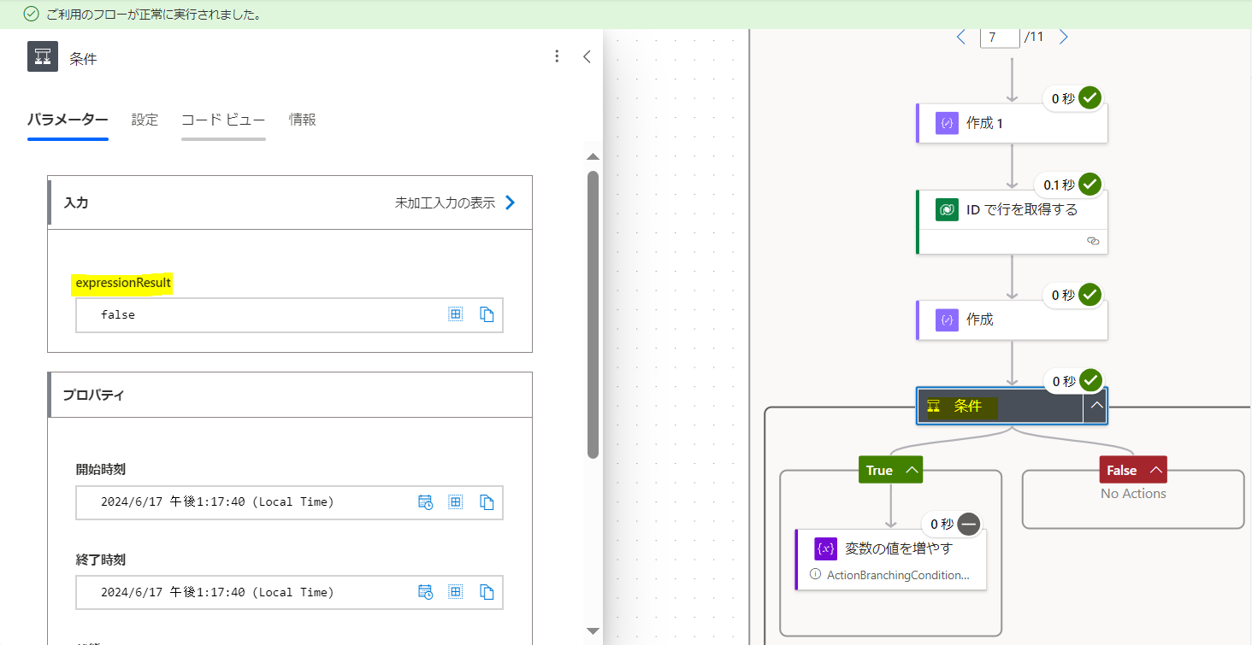Switch to the 情報 tab

click(303, 120)
